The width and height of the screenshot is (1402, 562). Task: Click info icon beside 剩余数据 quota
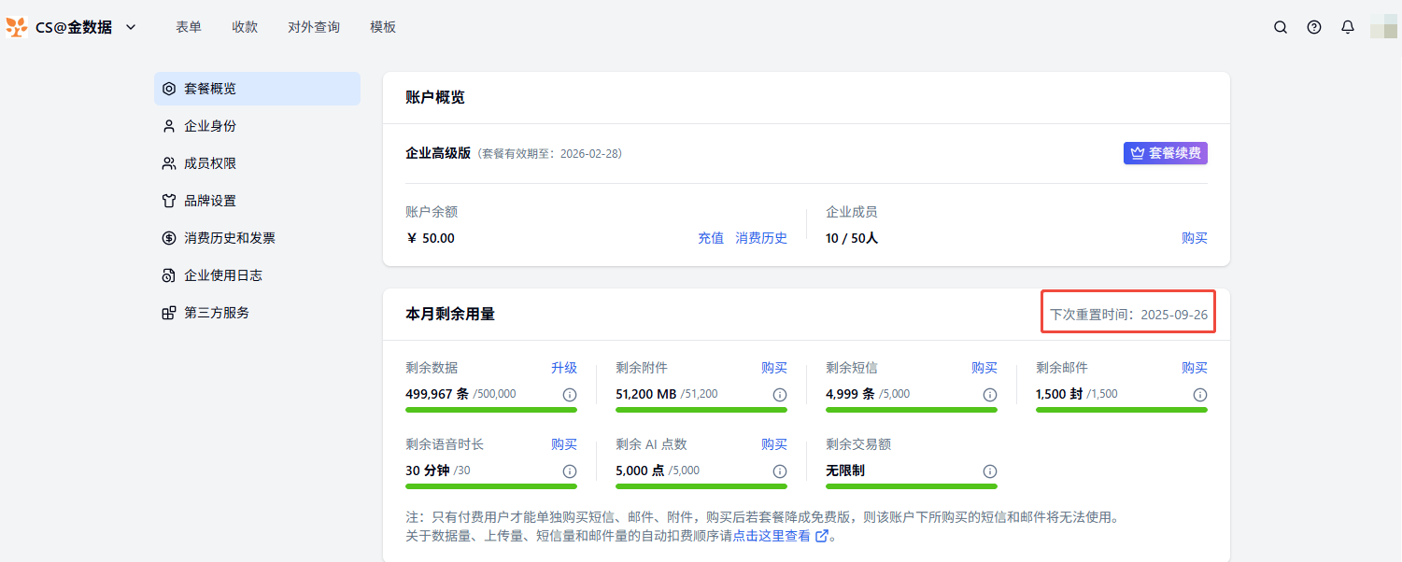pos(570,395)
